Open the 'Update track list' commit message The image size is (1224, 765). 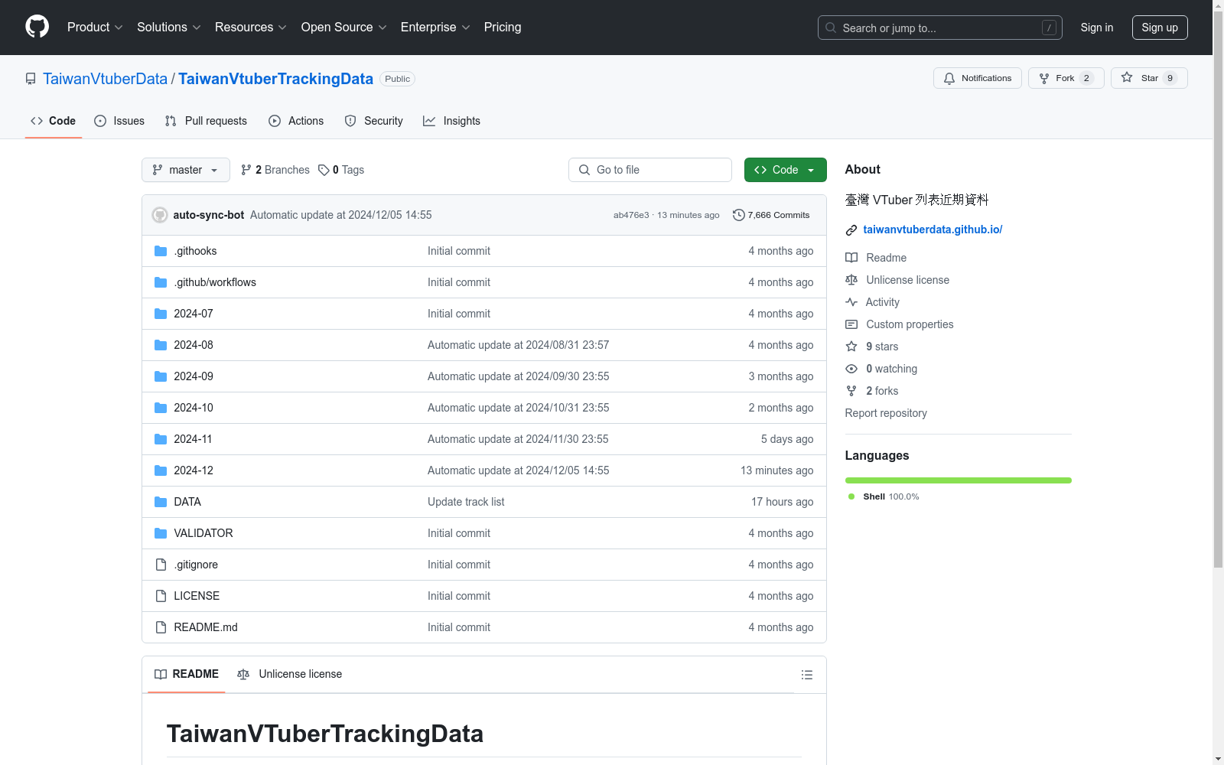(466, 502)
